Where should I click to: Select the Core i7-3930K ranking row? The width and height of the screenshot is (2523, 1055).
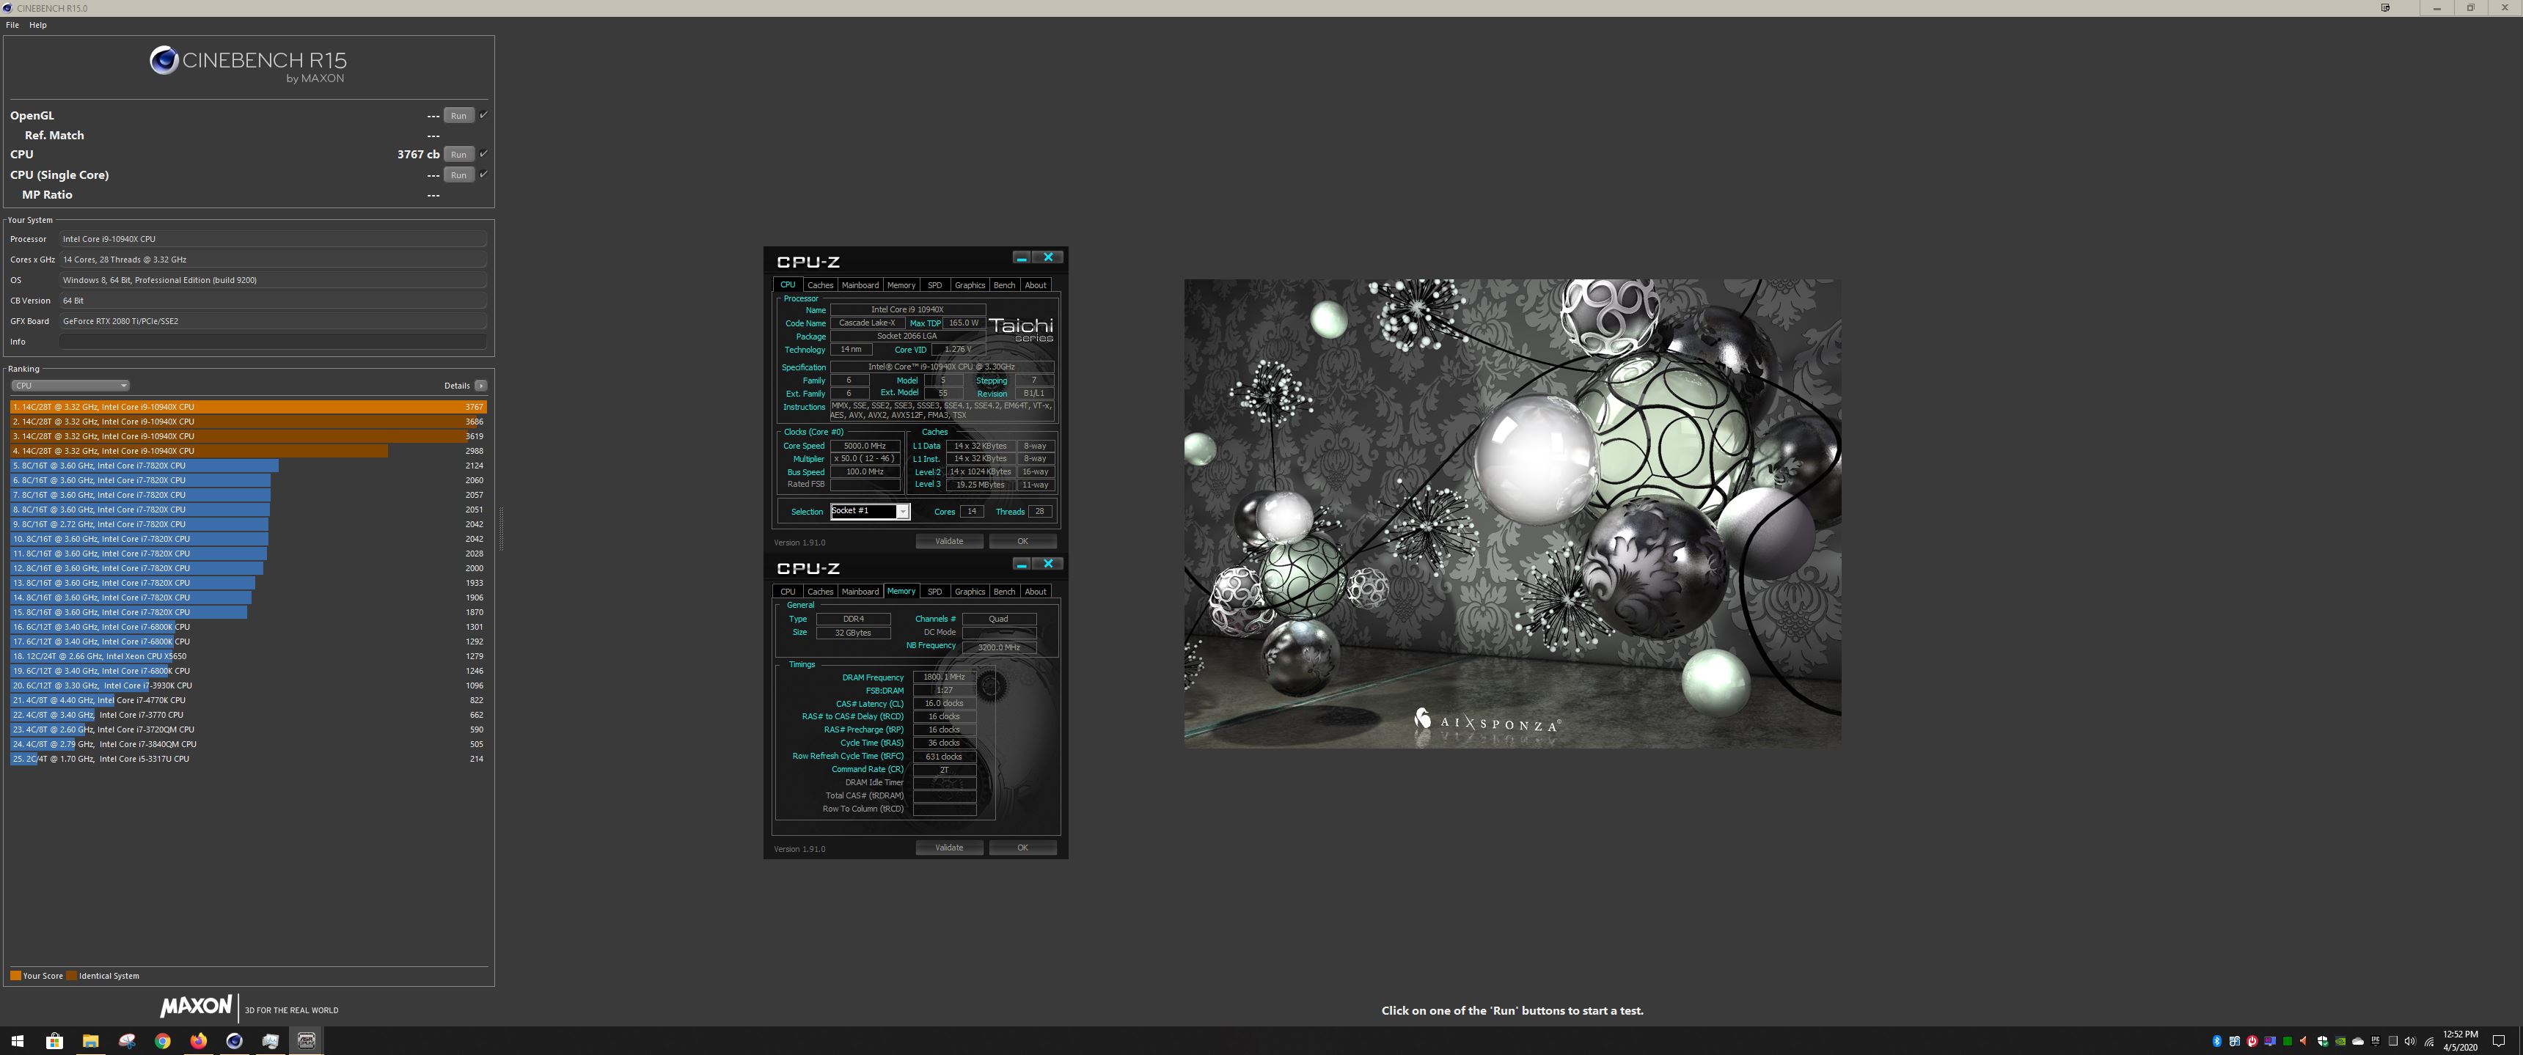coord(248,686)
